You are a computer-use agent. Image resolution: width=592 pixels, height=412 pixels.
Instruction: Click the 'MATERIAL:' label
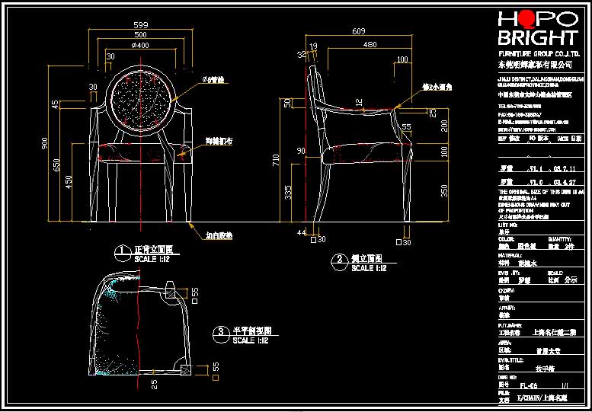(x=508, y=255)
